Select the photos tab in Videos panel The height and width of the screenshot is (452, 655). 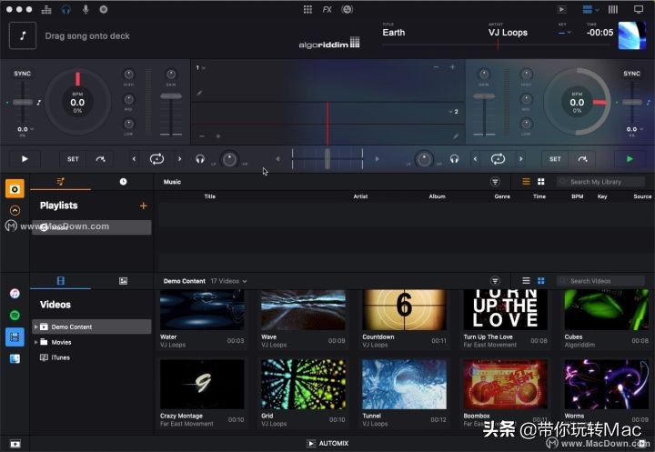(x=123, y=281)
